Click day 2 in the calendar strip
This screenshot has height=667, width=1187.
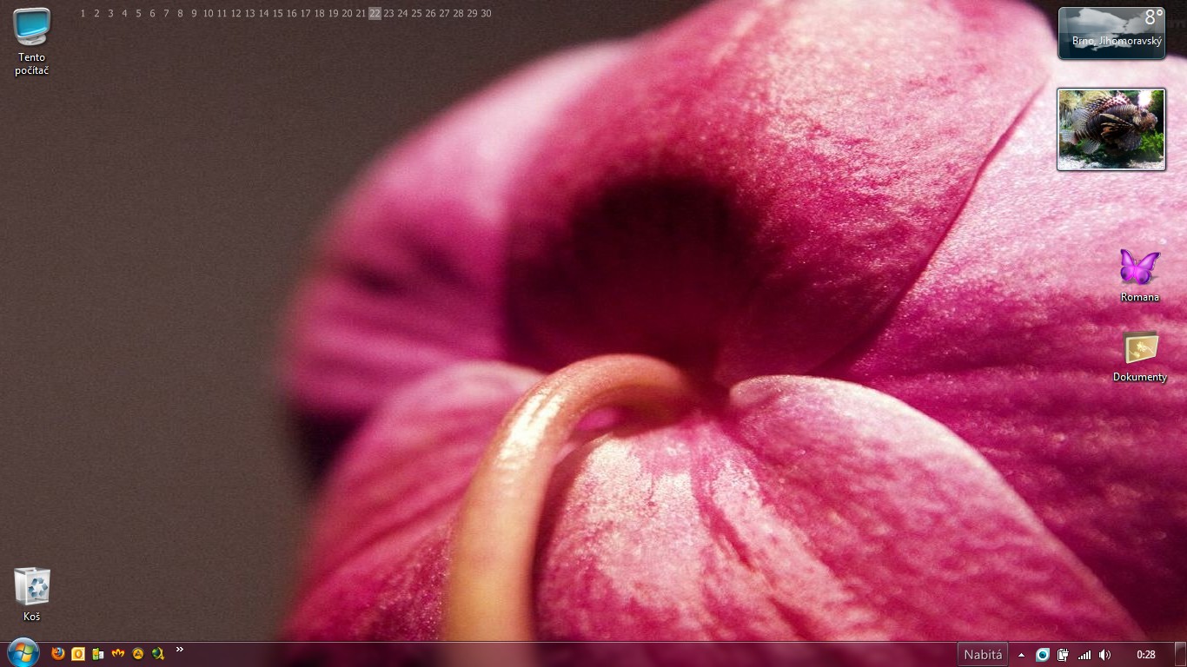pos(96,13)
